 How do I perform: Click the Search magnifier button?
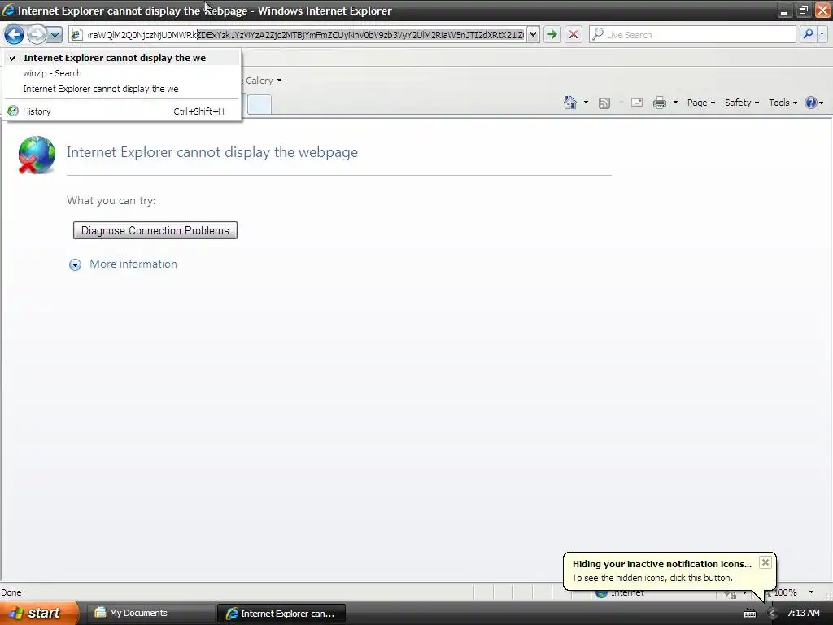pos(808,34)
